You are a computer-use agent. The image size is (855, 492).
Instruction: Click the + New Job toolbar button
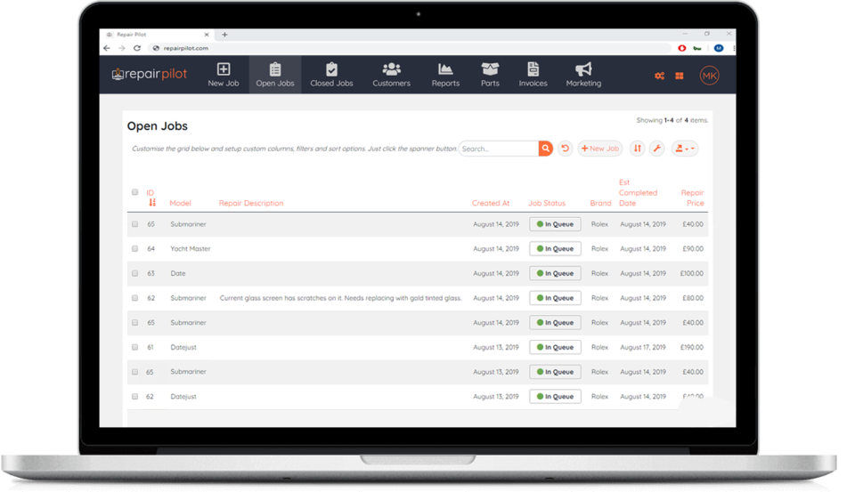pyautogui.click(x=599, y=149)
